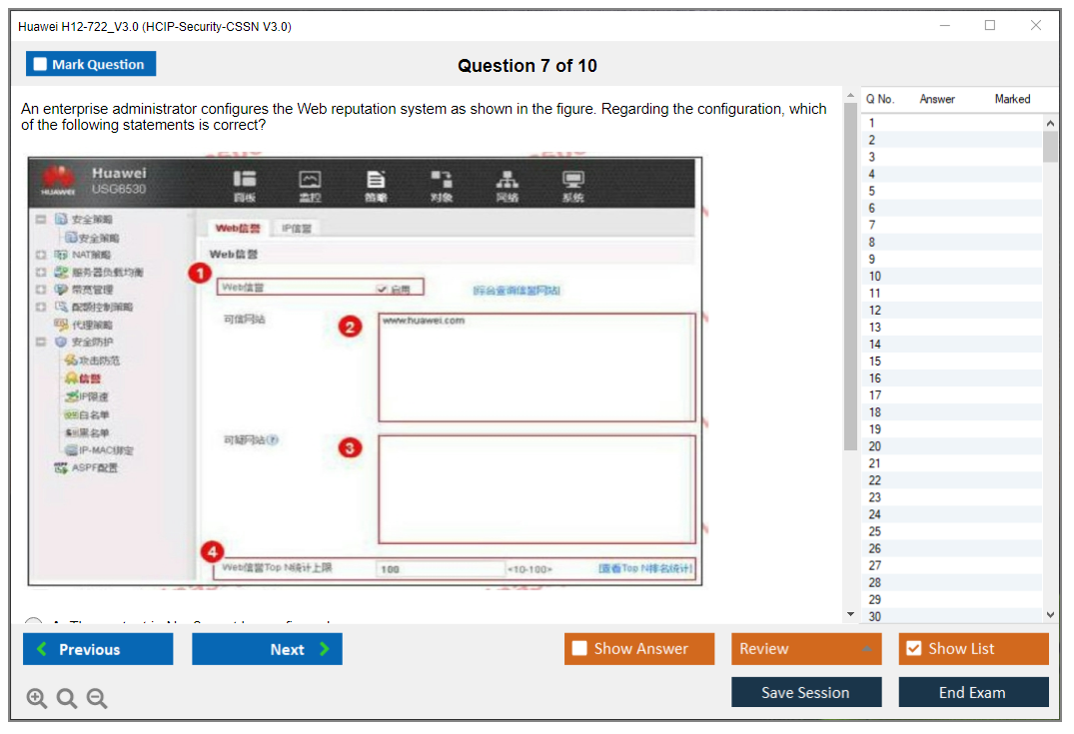This screenshot has width=1074, height=734.
Task: Click the Marked column header
Action: (x=1012, y=99)
